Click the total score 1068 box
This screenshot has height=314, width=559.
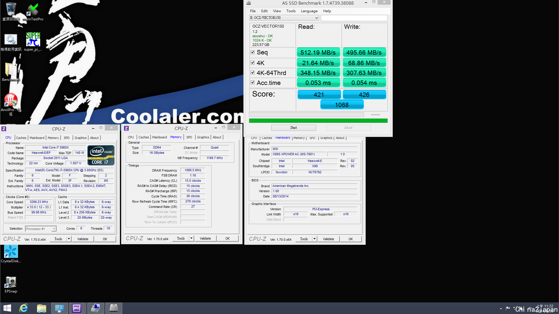pos(342,105)
